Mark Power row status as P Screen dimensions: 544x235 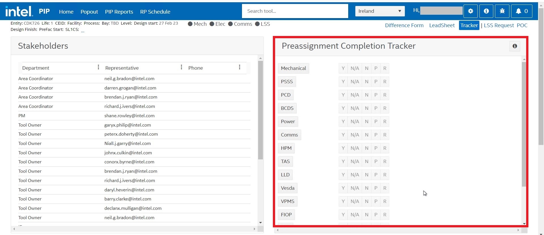click(x=376, y=121)
